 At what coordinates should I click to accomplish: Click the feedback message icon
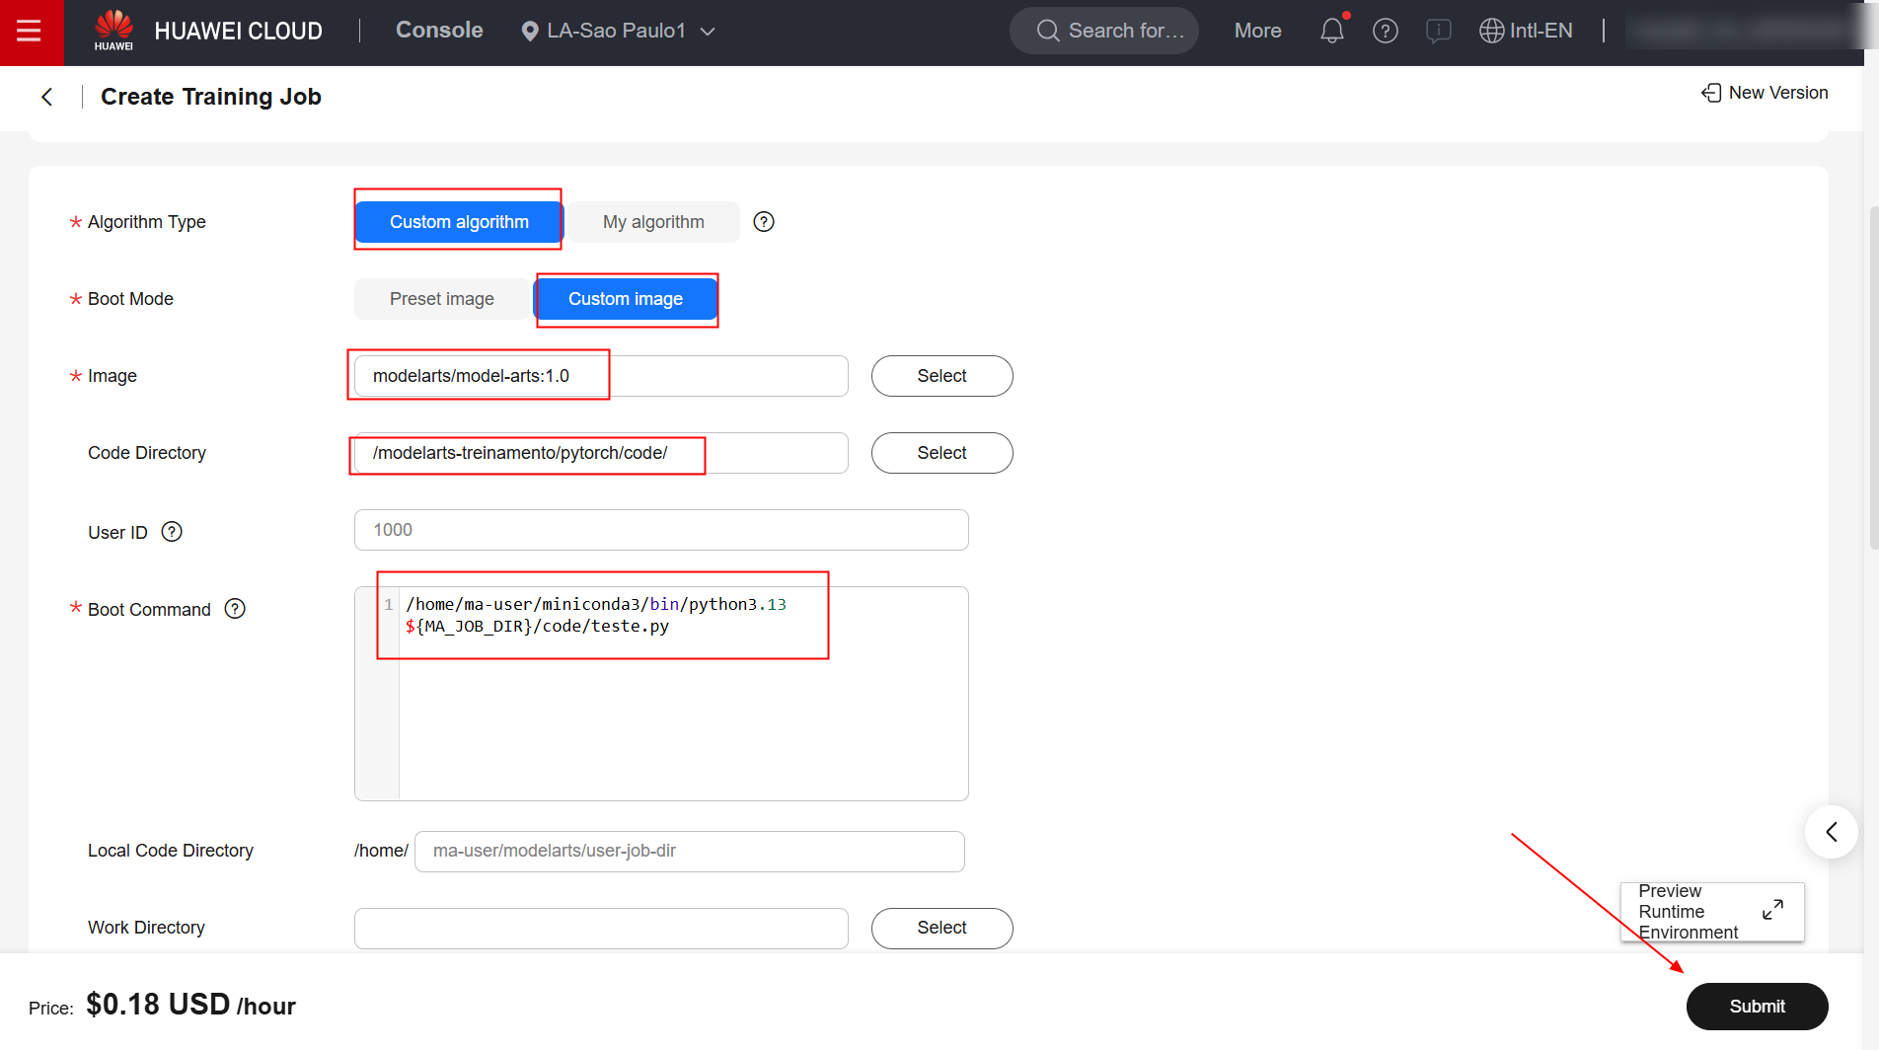click(x=1438, y=32)
